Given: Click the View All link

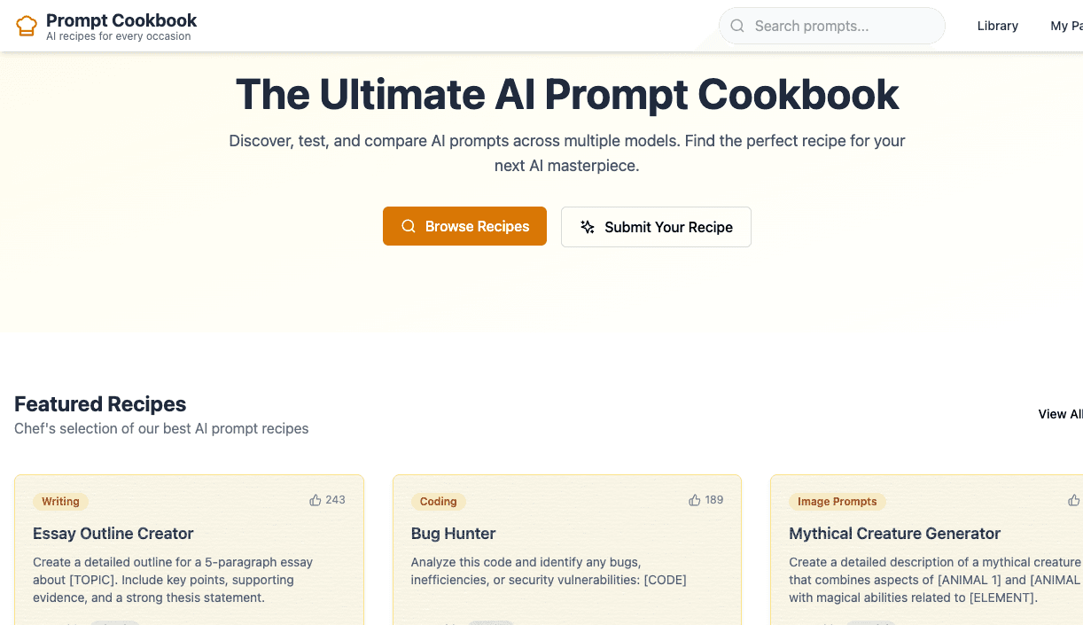Looking at the screenshot, I should click(1060, 414).
